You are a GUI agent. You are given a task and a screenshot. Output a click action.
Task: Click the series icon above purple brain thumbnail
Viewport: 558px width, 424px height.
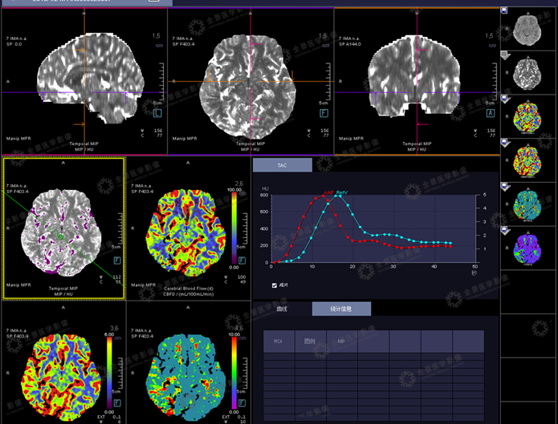503,229
